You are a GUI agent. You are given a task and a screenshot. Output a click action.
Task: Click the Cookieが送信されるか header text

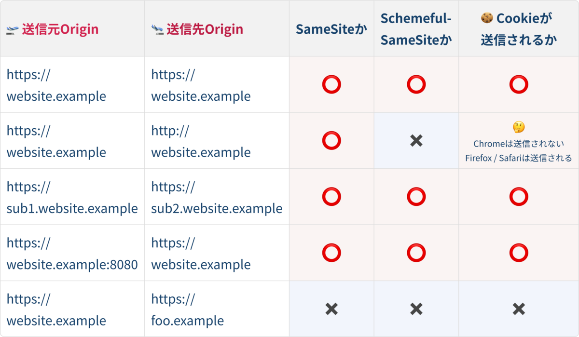519,29
